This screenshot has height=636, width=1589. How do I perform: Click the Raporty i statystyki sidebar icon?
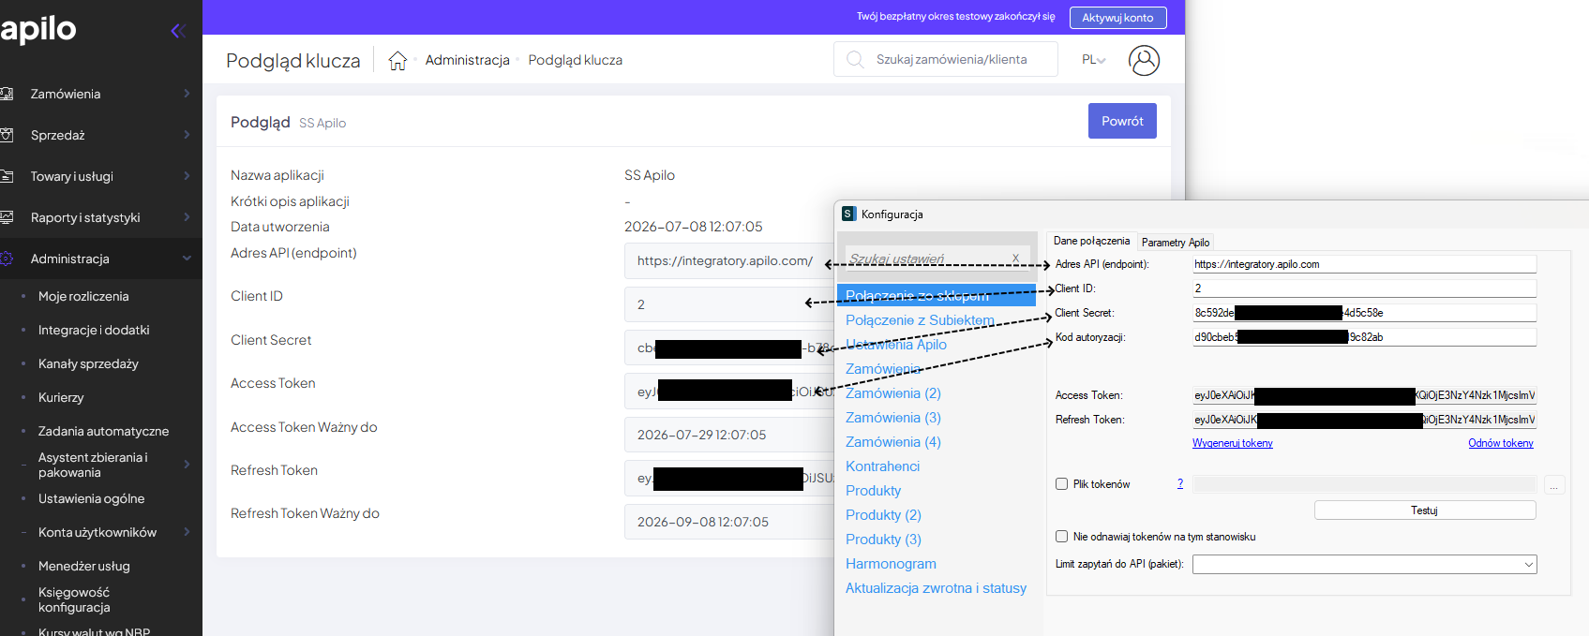coord(6,217)
